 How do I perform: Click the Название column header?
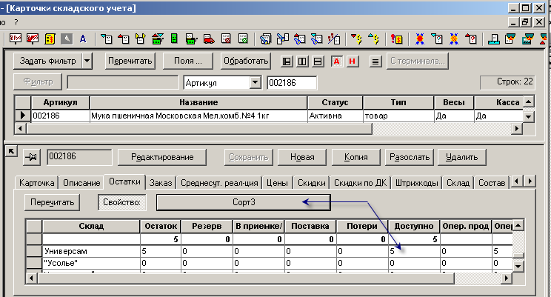pos(198,102)
